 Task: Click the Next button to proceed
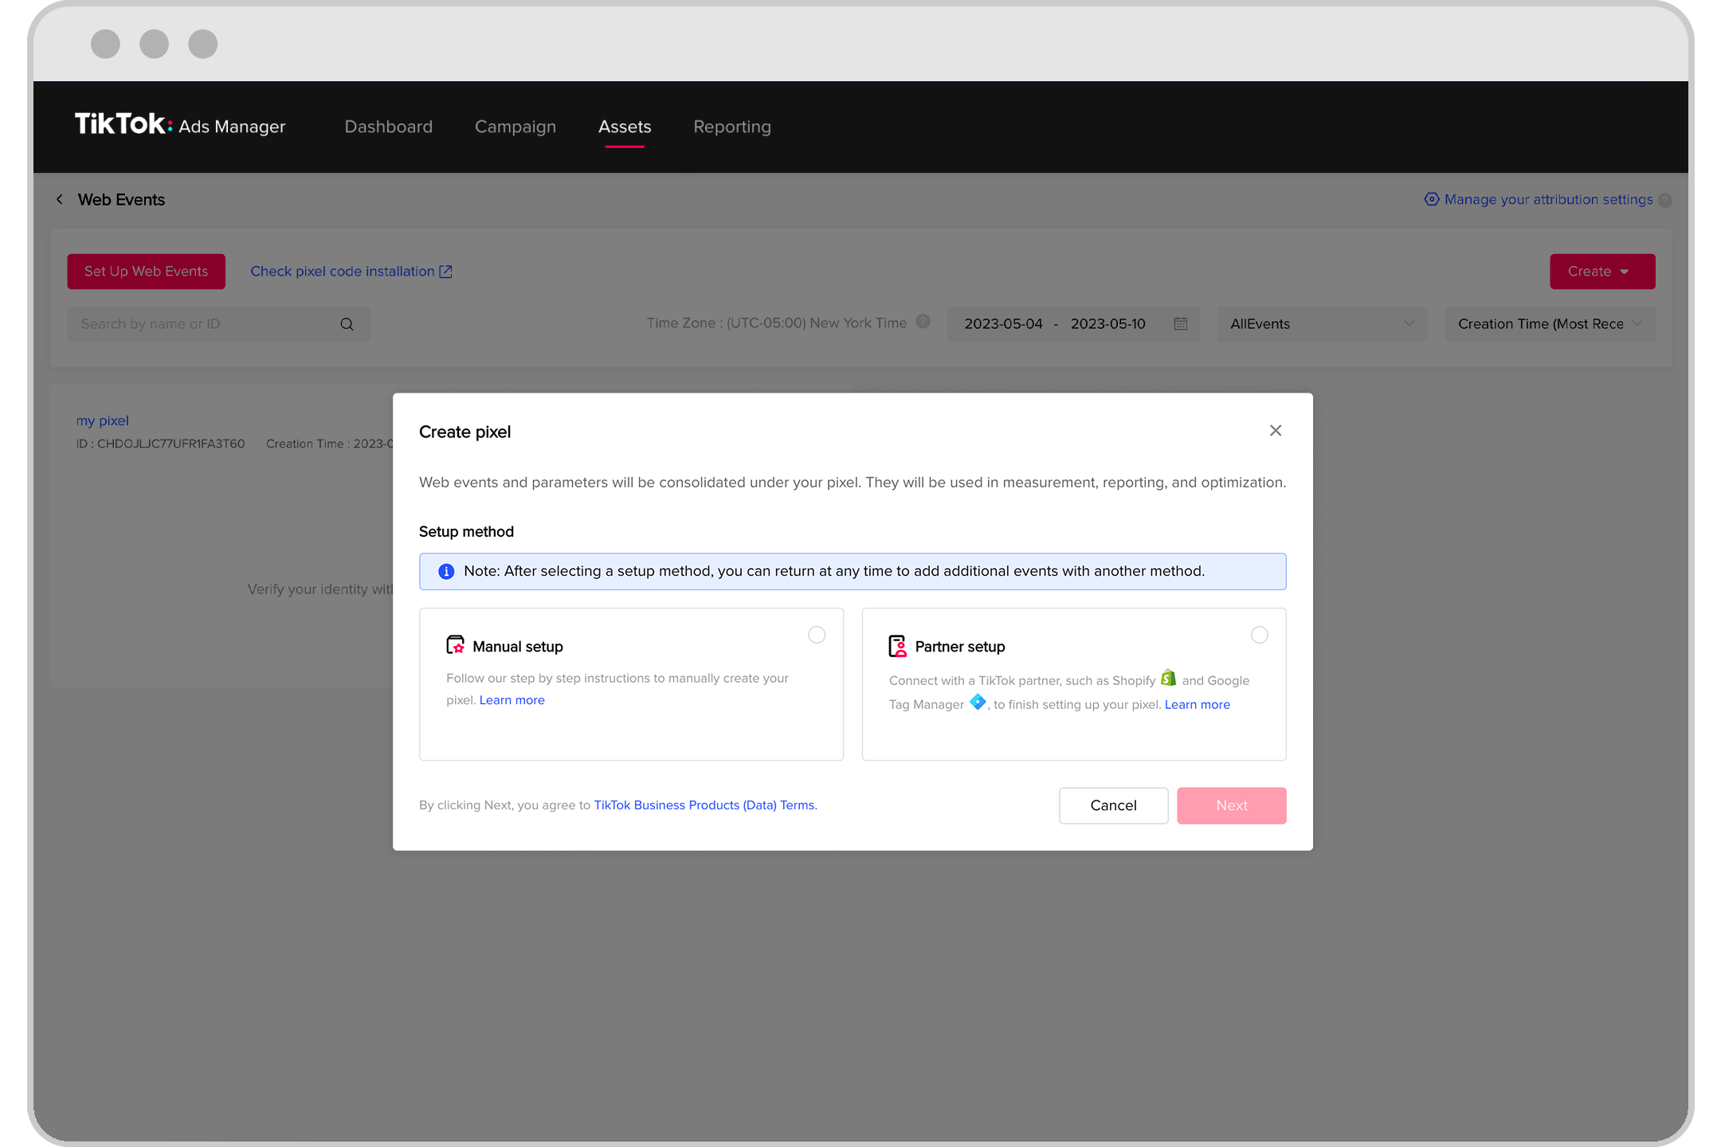(x=1230, y=805)
